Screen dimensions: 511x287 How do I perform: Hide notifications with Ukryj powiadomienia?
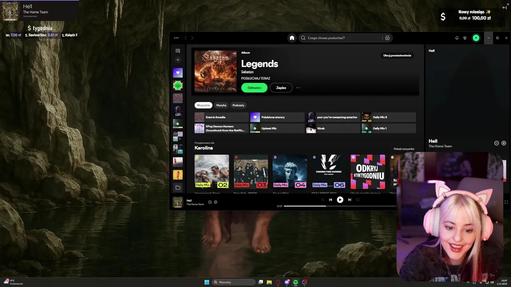(397, 55)
